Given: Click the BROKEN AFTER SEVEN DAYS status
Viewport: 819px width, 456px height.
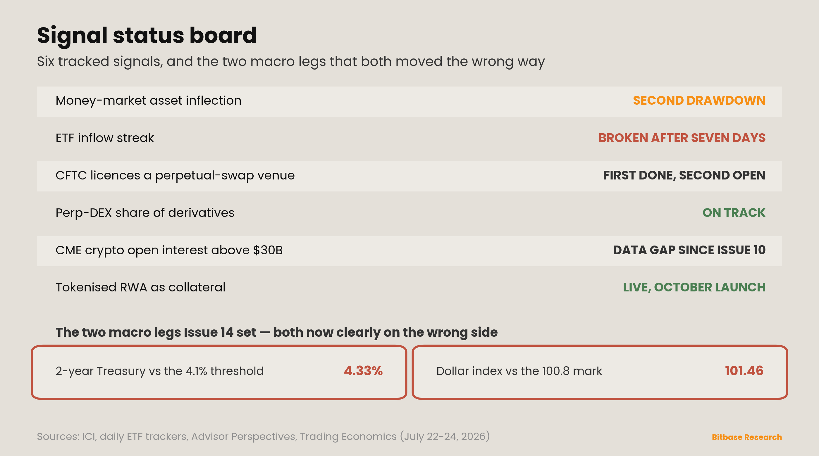Looking at the screenshot, I should (682, 138).
